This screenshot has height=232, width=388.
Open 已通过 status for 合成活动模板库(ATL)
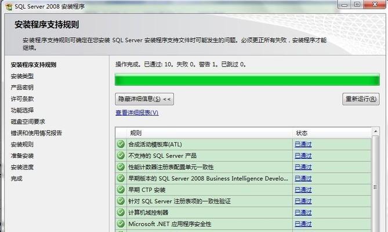(x=303, y=144)
